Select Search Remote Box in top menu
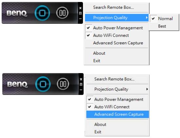This screenshot has width=180, height=138. (x=116, y=8)
